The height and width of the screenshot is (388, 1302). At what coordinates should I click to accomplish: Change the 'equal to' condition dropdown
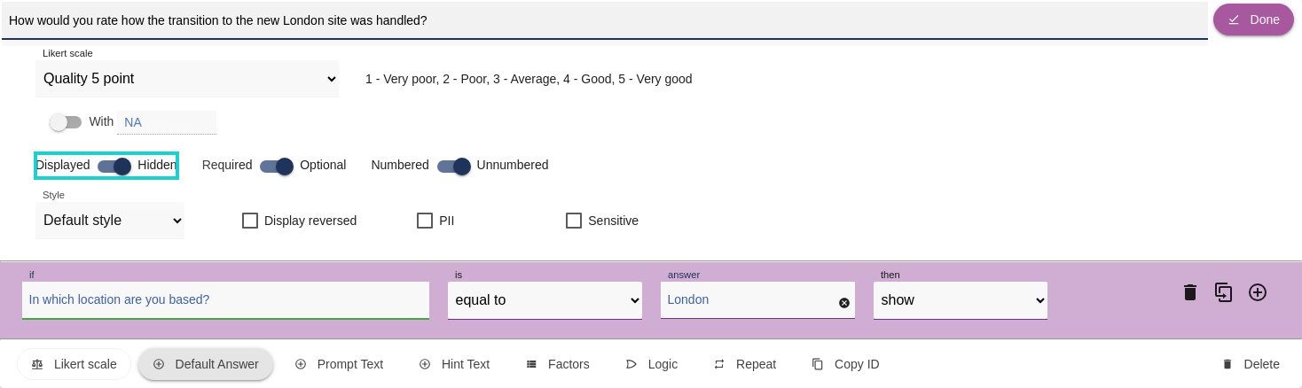tap(545, 300)
